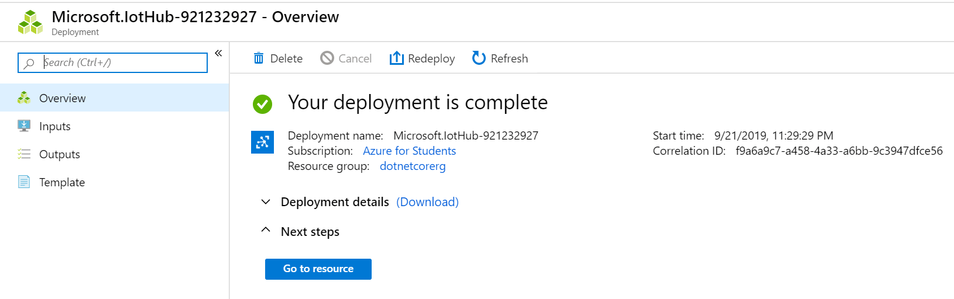Click the magnifier icon in search box
Image resolution: width=954 pixels, height=299 pixels.
(x=29, y=63)
